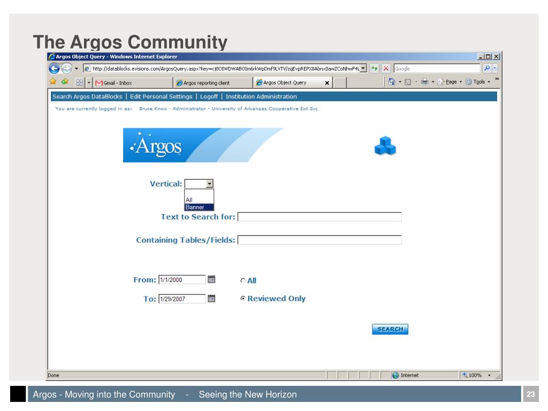Open the tab list dropdown arrow
548x411 pixels.
pyautogui.click(x=89, y=83)
